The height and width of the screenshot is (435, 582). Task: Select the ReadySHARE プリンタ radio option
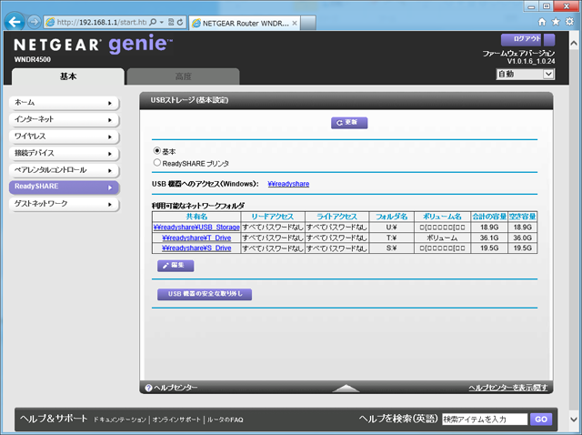tap(157, 162)
